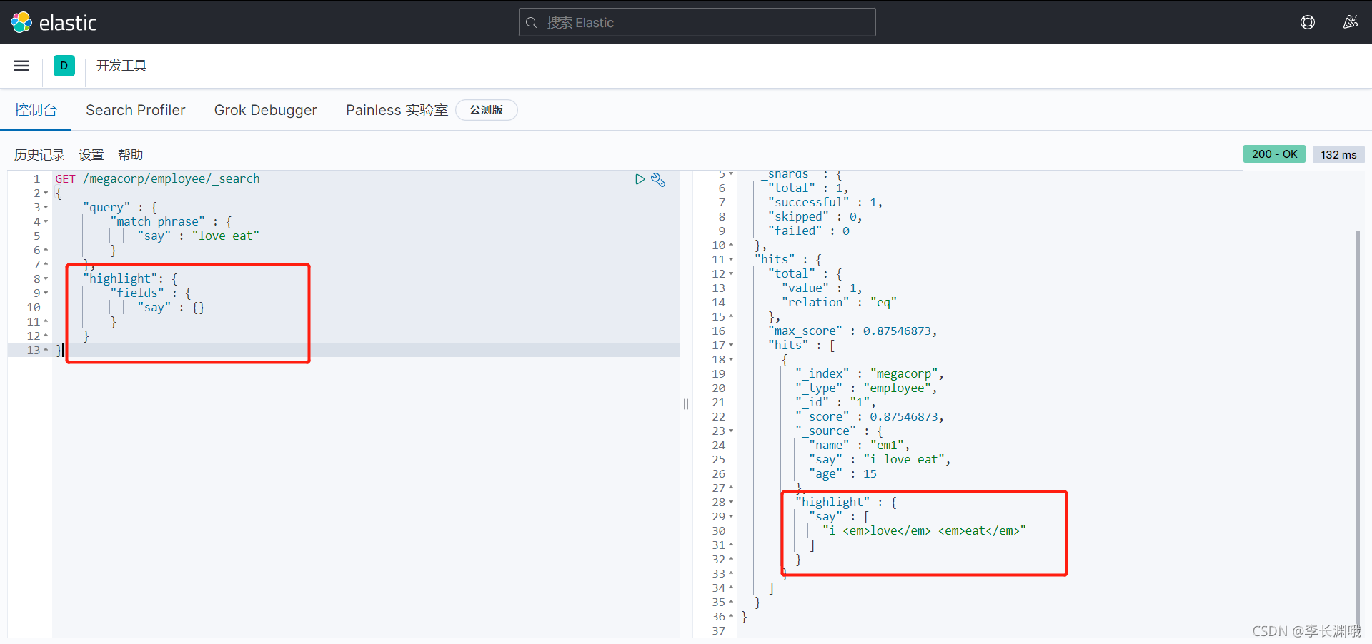The height and width of the screenshot is (644, 1372).
Task: Collapse the response "highlight" fold arrow on line 28
Action: [x=731, y=503]
